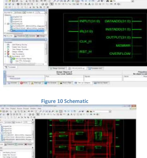The width and height of the screenshot is (147, 158).
Task: Click OUTPUT(31:0) pin on symbol
Action: (x=118, y=38)
